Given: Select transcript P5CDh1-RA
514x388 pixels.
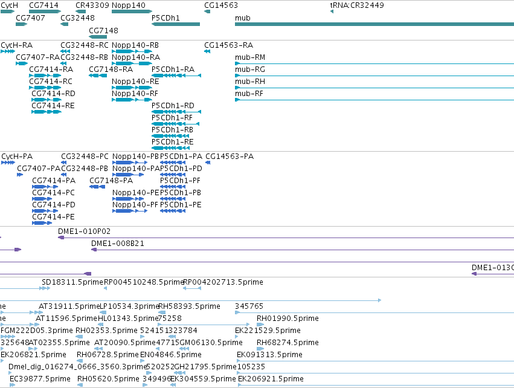Looking at the screenshot, I should (173, 70).
